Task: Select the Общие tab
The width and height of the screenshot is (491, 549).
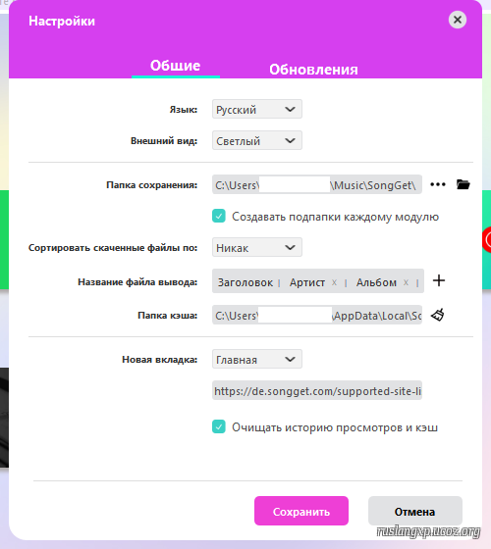Action: click(x=176, y=66)
